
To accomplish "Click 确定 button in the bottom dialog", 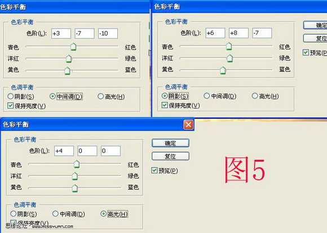I will point(170,143).
